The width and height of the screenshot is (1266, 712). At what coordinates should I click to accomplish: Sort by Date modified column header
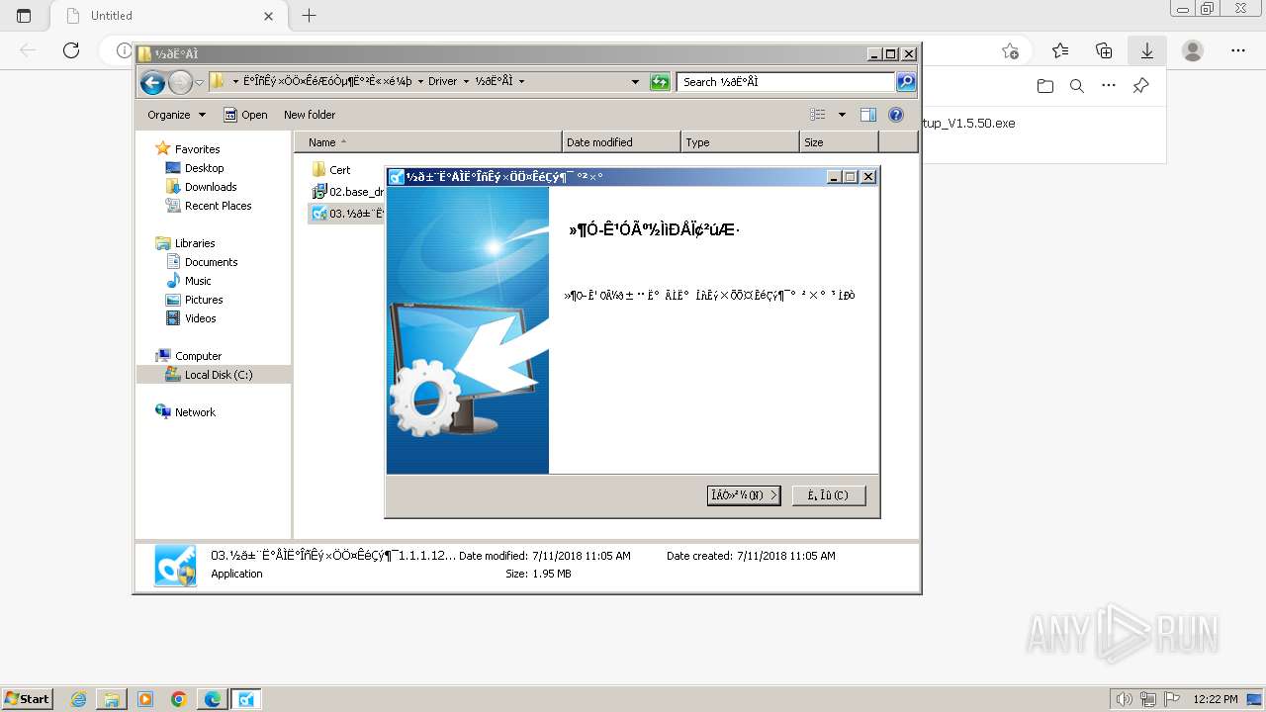(x=621, y=142)
